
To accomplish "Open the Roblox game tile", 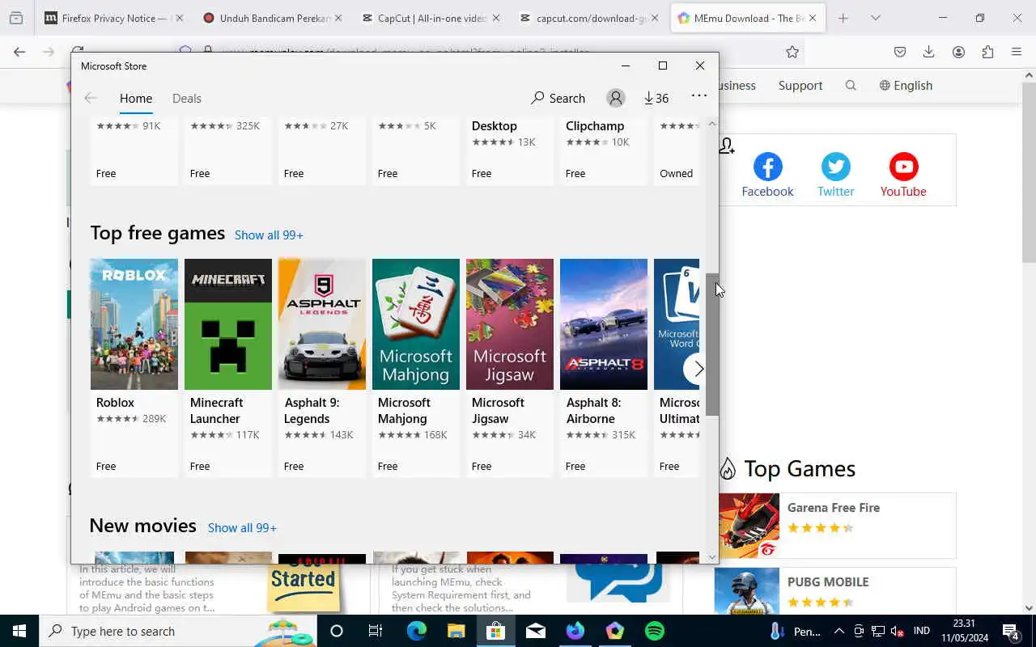I will 134,367.
